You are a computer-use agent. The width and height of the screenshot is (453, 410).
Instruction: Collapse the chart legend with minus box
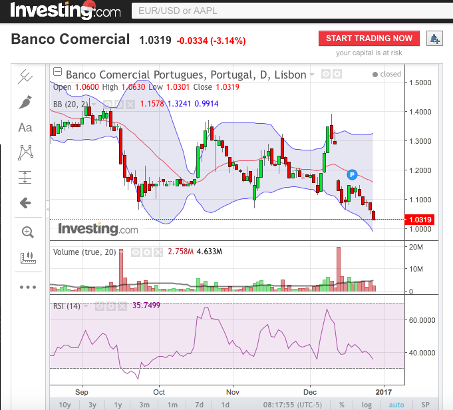tap(57, 71)
